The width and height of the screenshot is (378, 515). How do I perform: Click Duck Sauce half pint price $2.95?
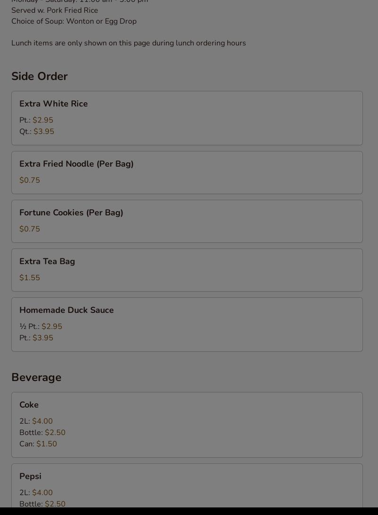coord(52,327)
